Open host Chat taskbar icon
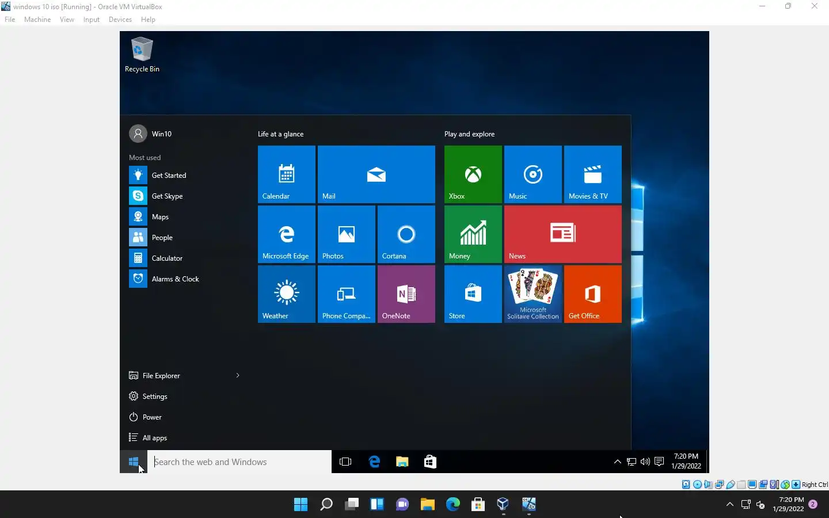Image resolution: width=829 pixels, height=518 pixels. click(402, 505)
